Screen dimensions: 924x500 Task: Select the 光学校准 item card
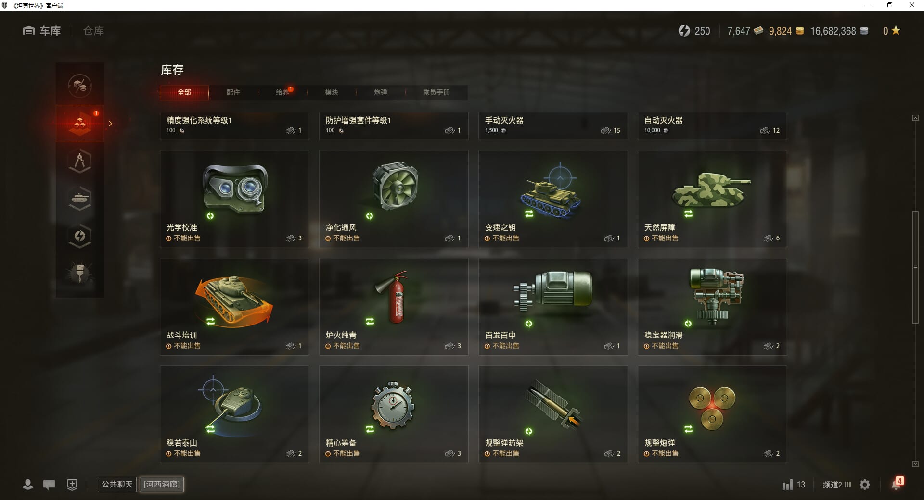[x=234, y=199]
